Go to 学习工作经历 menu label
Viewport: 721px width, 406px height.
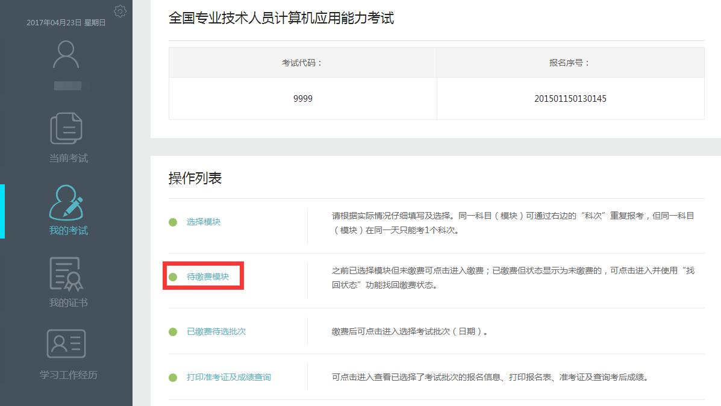[69, 375]
